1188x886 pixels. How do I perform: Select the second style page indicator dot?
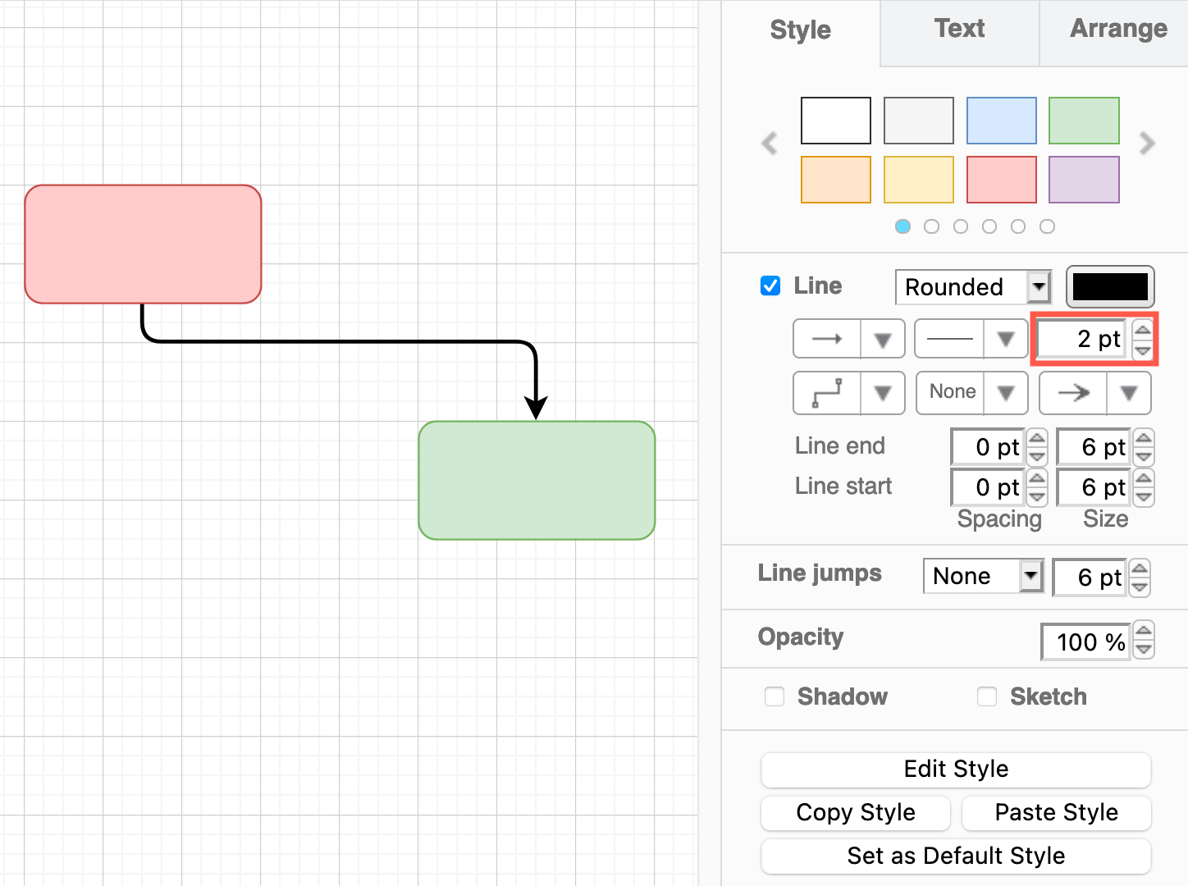932,226
